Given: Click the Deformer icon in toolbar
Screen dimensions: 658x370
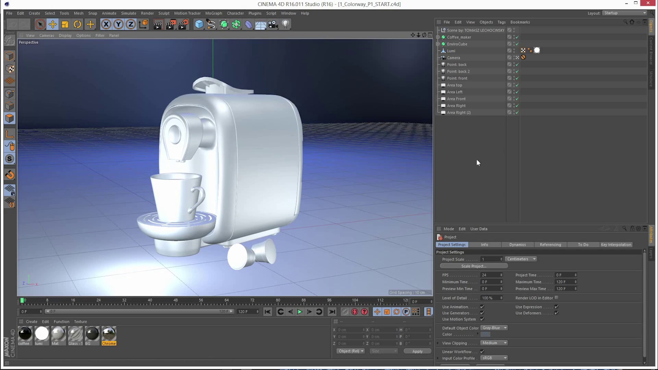Looking at the screenshot, I should click(248, 24).
